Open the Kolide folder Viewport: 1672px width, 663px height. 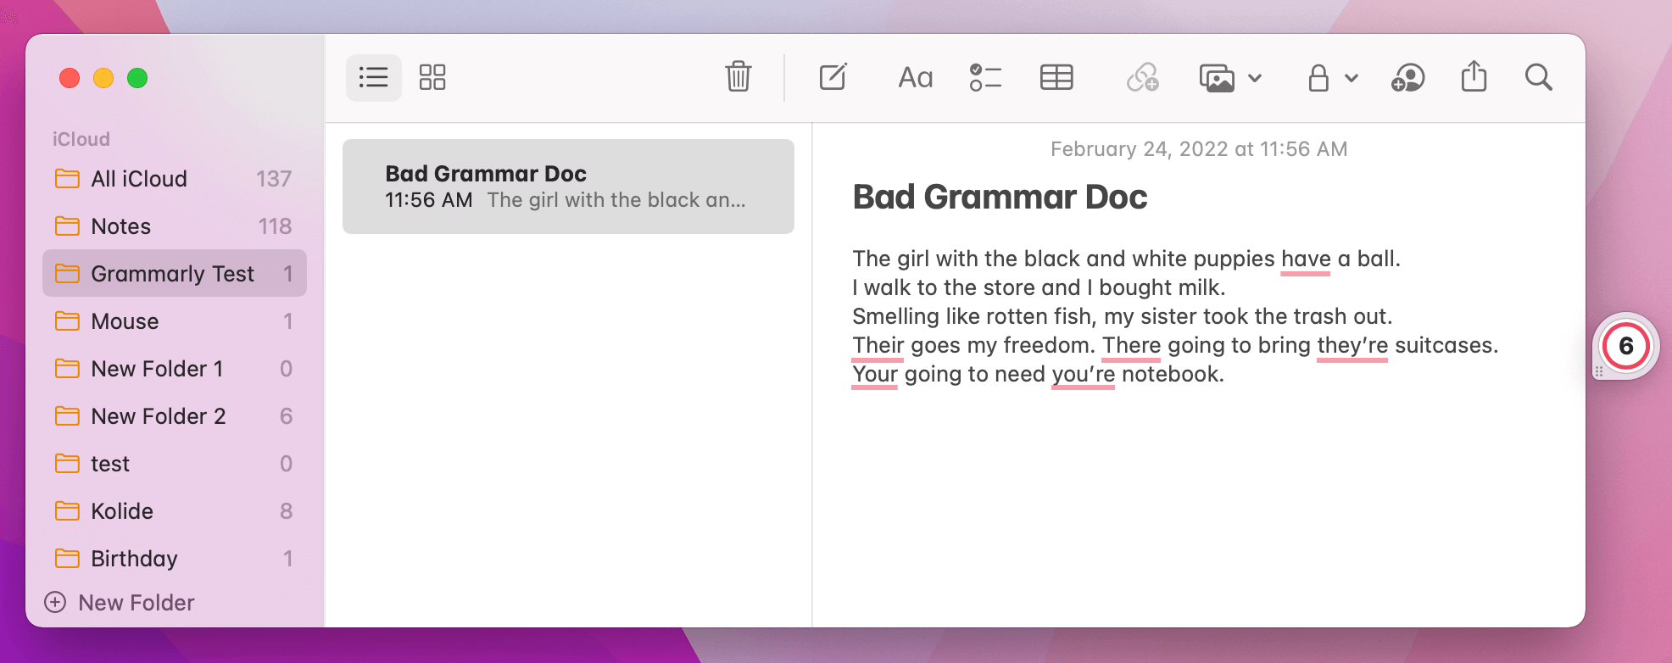click(175, 511)
